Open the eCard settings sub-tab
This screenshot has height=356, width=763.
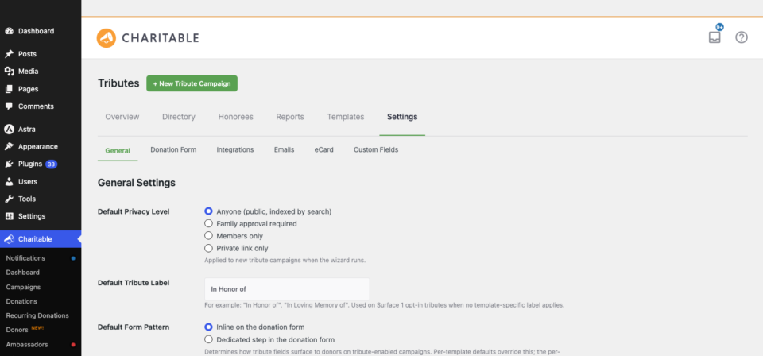coord(324,150)
